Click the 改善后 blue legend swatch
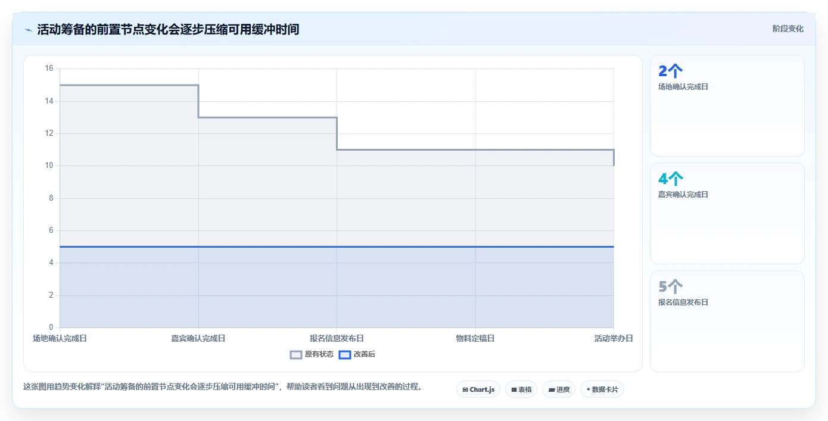828x421 pixels. coord(345,354)
